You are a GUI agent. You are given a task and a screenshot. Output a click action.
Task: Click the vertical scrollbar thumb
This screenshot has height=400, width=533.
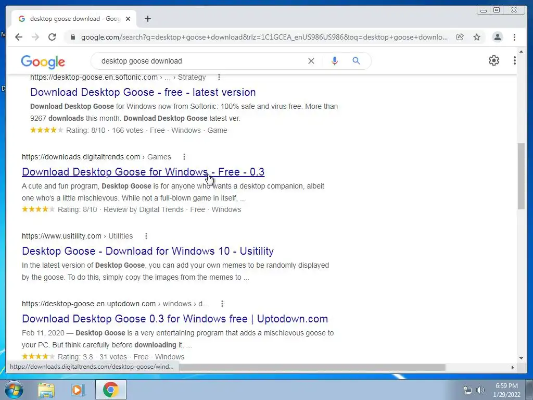point(521,177)
